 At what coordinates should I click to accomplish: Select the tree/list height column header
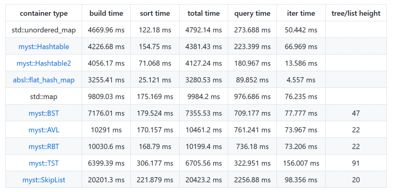pos(356,13)
